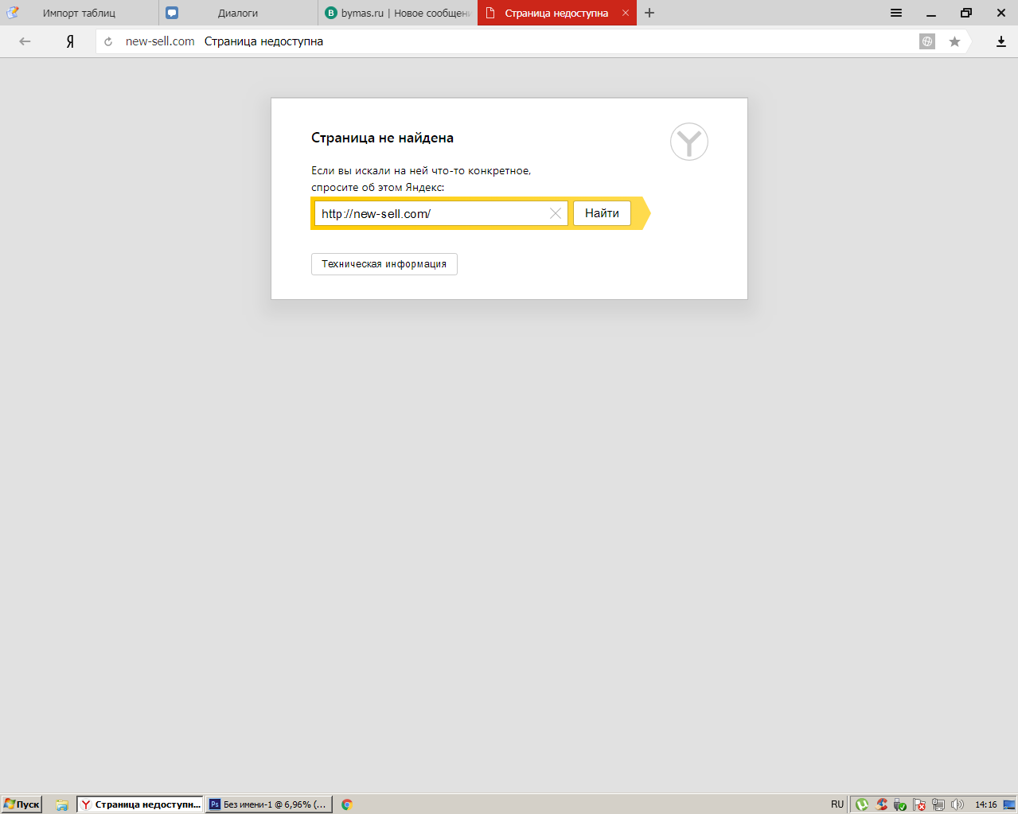Click the http://new-sell.com/ search input
Image resolution: width=1018 pixels, height=814 pixels.
[x=430, y=213]
